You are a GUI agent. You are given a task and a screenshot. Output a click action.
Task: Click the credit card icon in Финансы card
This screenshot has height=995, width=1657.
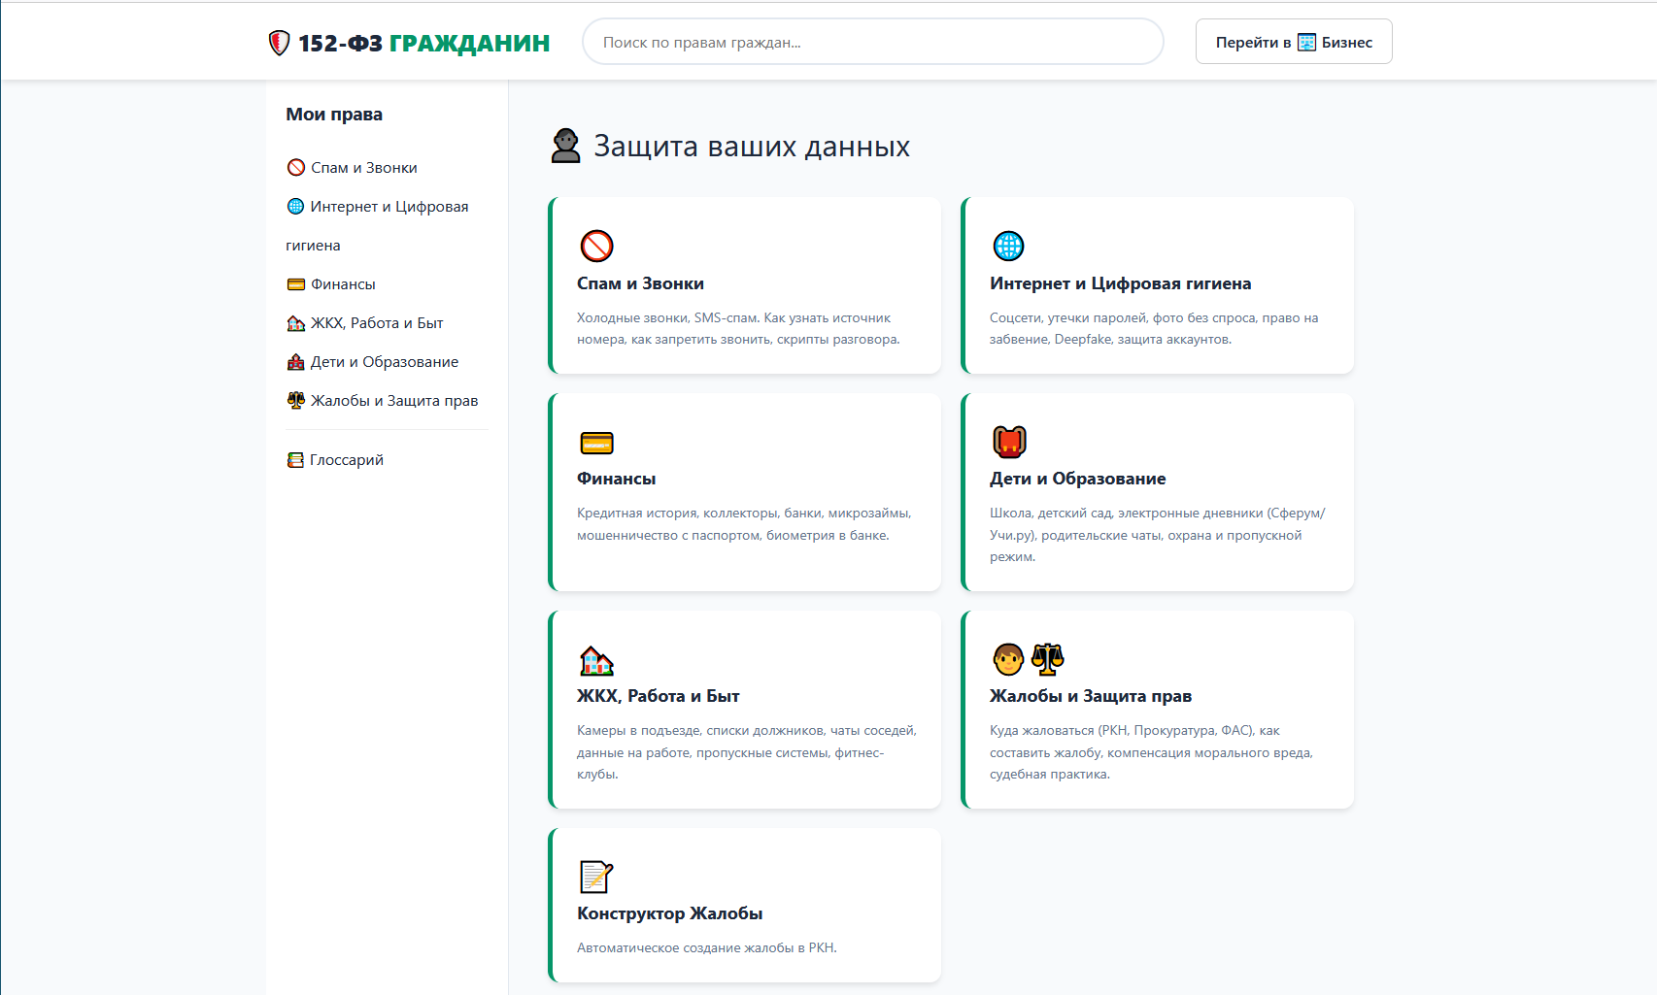[596, 443]
